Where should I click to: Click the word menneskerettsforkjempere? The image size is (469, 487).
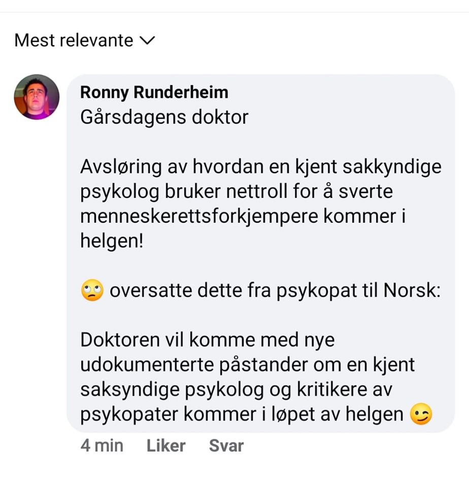199,216
